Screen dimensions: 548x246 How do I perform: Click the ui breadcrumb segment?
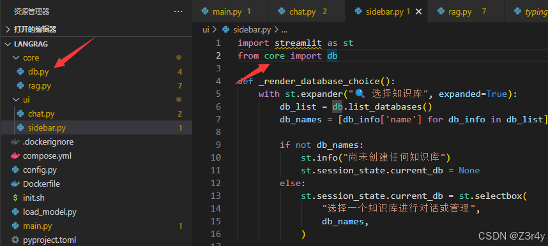(x=206, y=30)
